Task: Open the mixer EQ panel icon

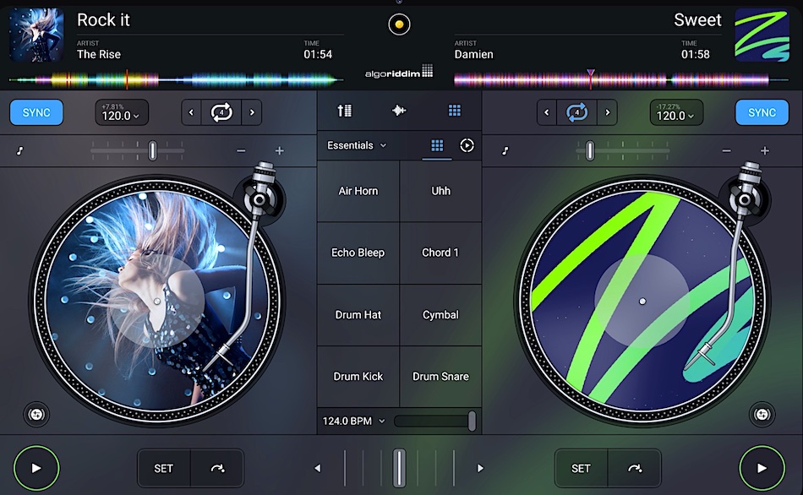Action: 344,111
